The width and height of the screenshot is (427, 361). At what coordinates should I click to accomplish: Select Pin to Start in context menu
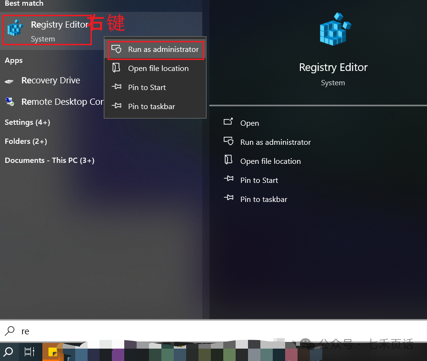155,88
